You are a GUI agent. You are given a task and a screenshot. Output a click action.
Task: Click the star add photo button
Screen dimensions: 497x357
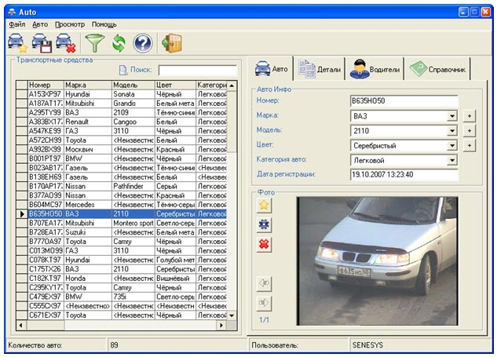point(264,206)
